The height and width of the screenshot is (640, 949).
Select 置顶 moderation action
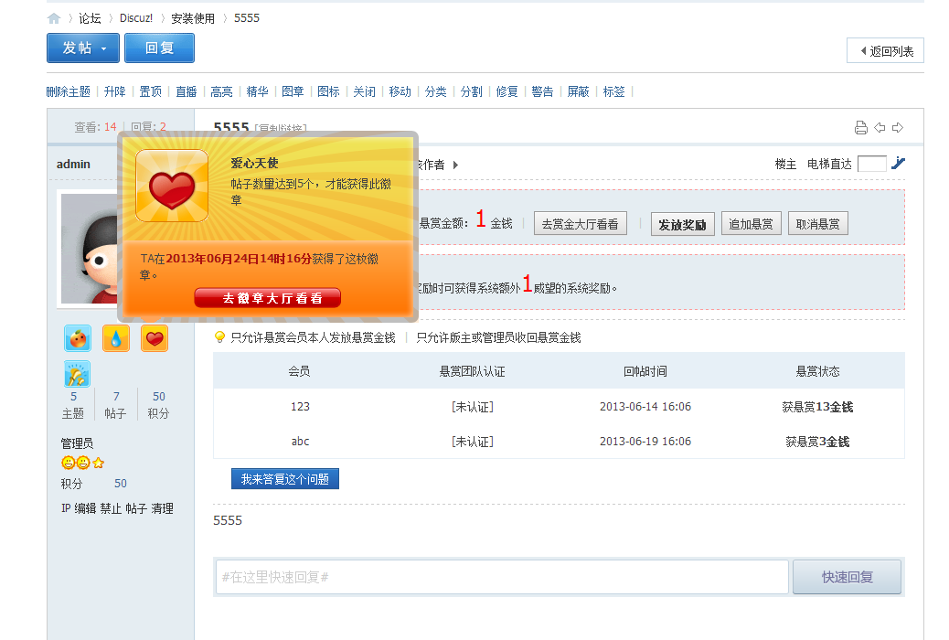[x=151, y=91]
